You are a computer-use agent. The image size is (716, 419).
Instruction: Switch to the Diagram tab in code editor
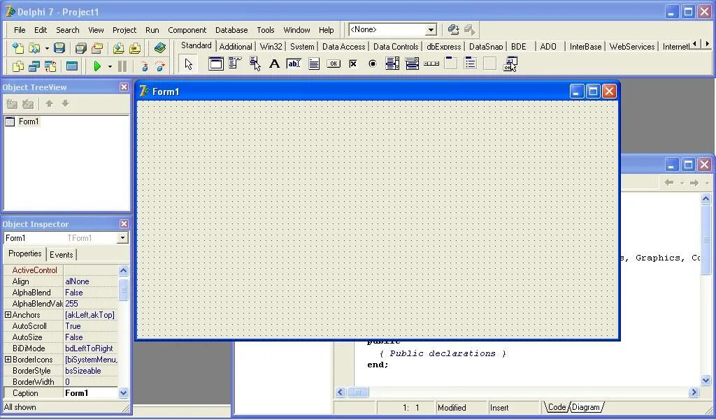coord(586,407)
